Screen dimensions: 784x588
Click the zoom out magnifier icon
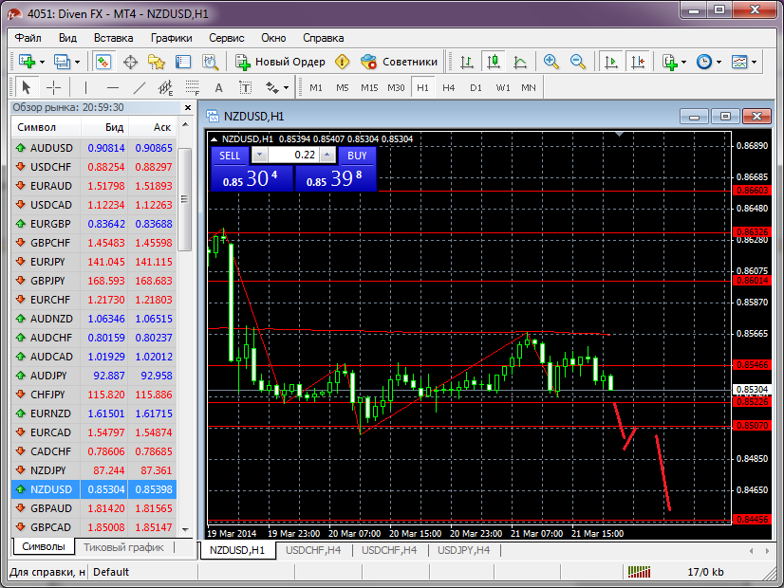[x=577, y=62]
